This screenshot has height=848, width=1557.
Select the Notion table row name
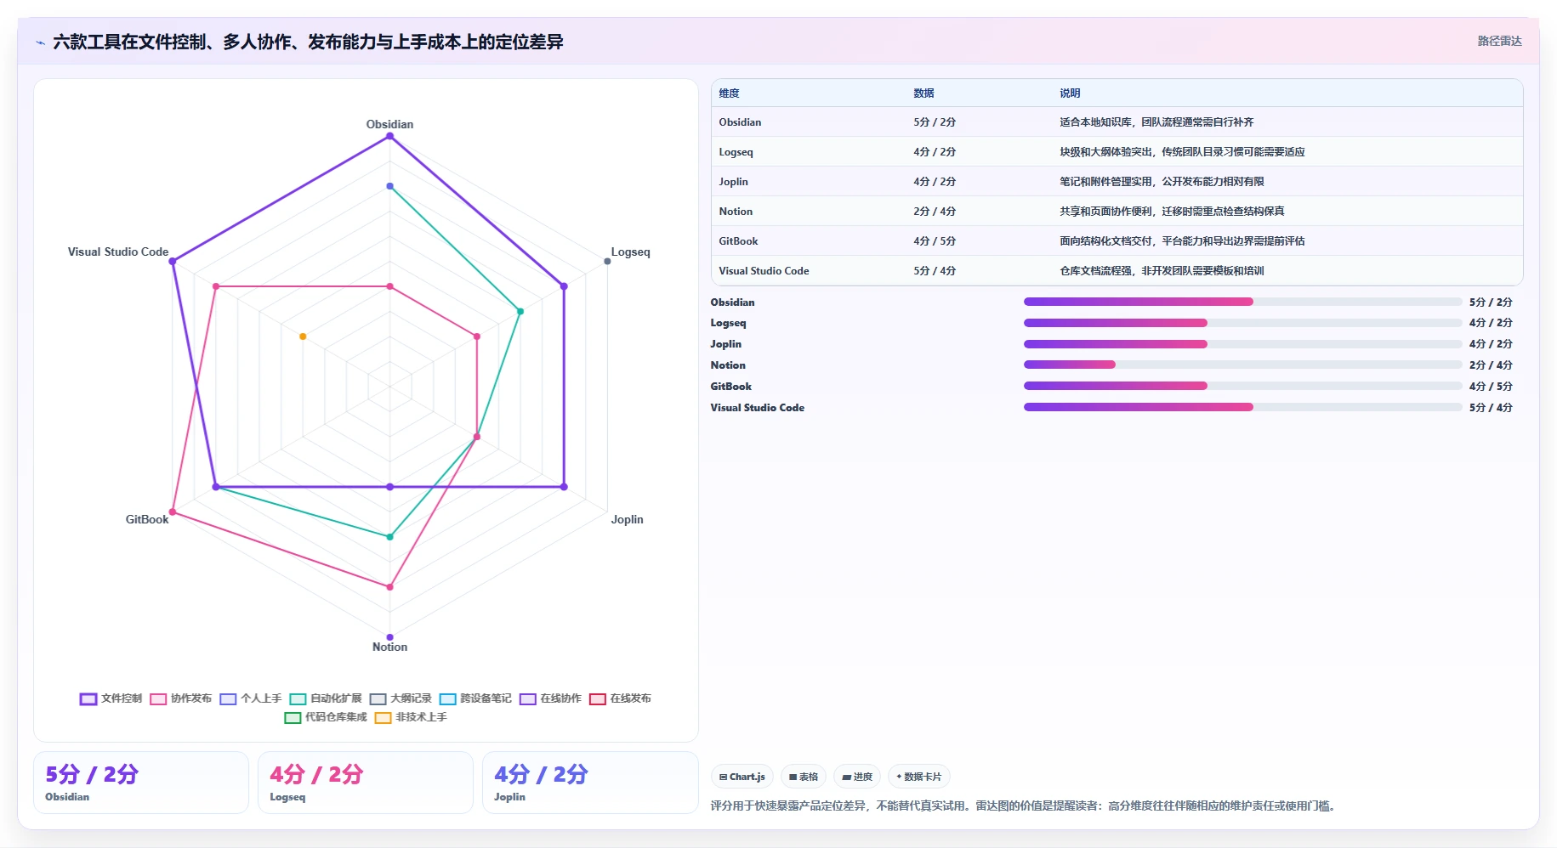point(736,212)
